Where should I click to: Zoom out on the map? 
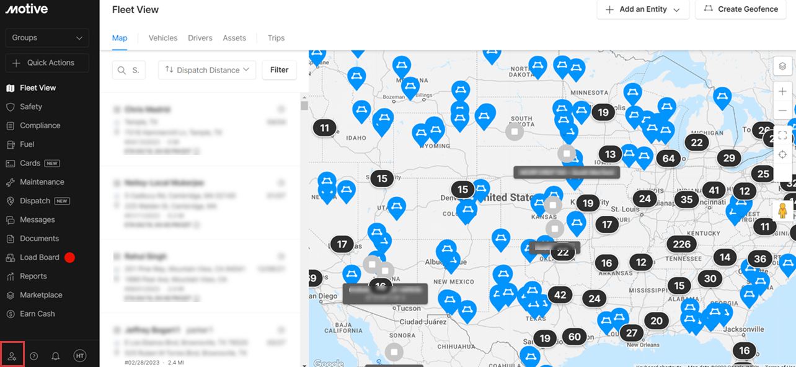tap(782, 110)
